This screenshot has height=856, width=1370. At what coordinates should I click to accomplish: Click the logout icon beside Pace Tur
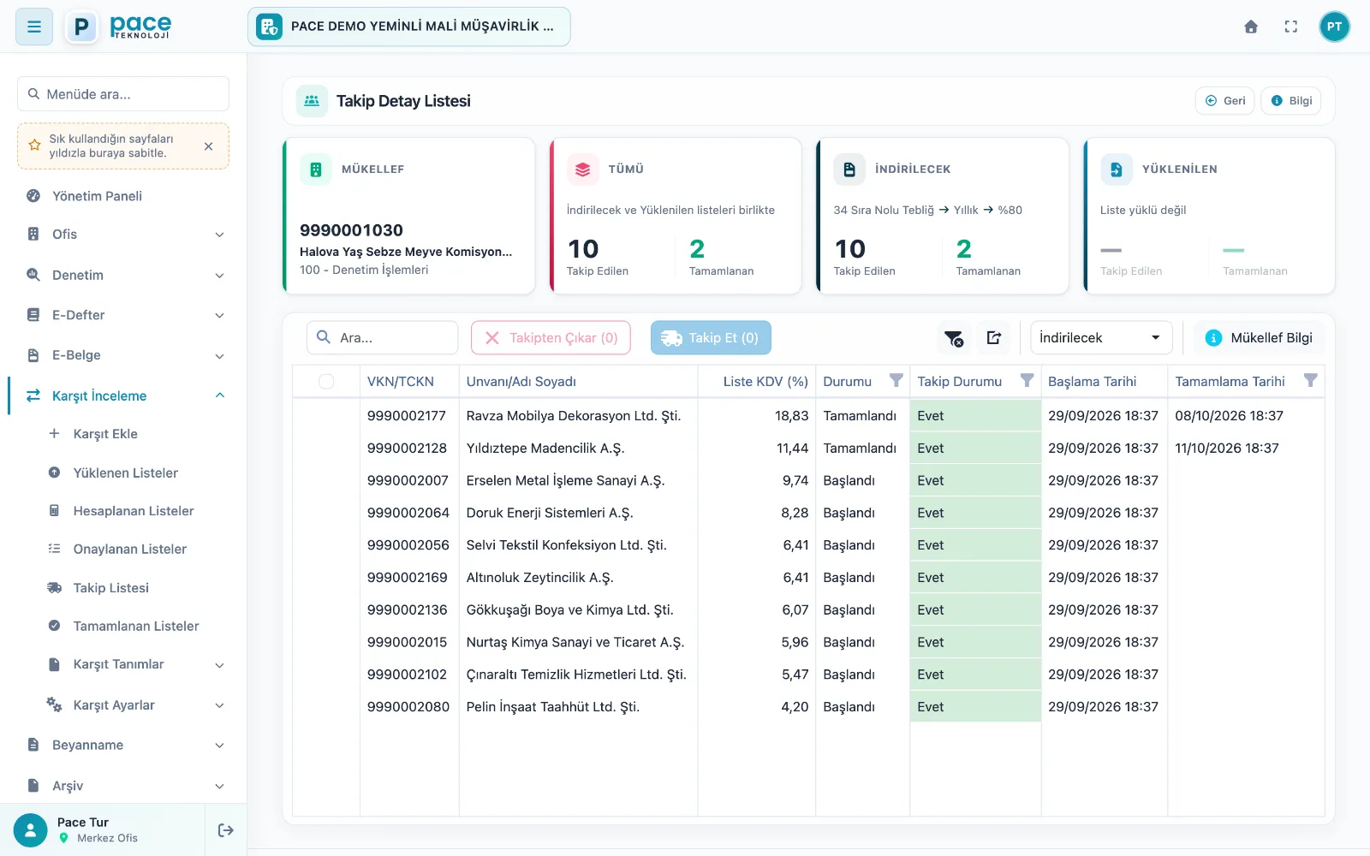coord(226,830)
